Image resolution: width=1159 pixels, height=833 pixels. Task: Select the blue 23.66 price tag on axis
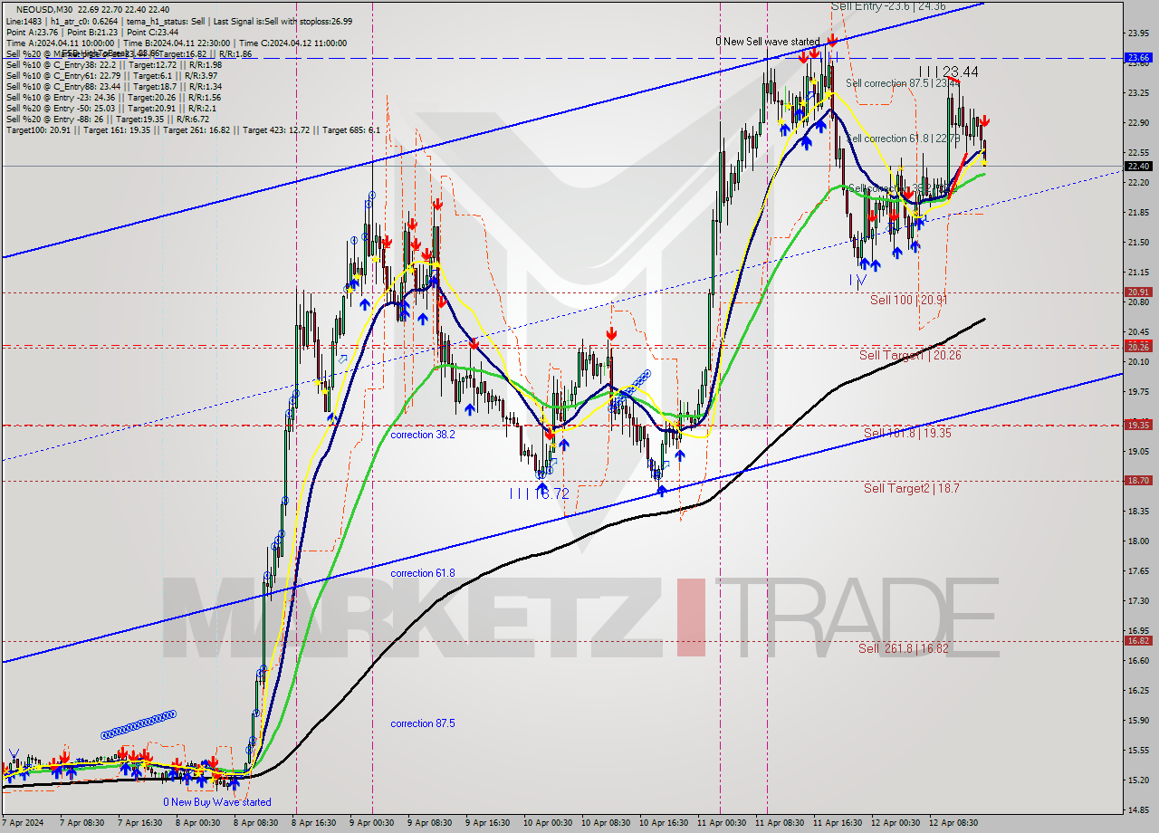[1138, 58]
